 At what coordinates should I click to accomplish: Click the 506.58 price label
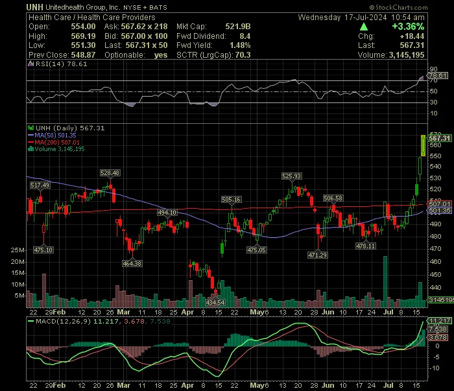333,198
